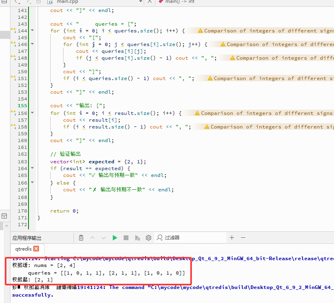Collapse the for loop at line 144
Image resolution: width=334 pixels, height=303 pixels.
[33, 30]
